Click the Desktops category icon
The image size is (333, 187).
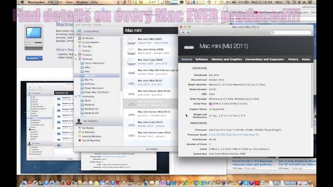coord(80,59)
